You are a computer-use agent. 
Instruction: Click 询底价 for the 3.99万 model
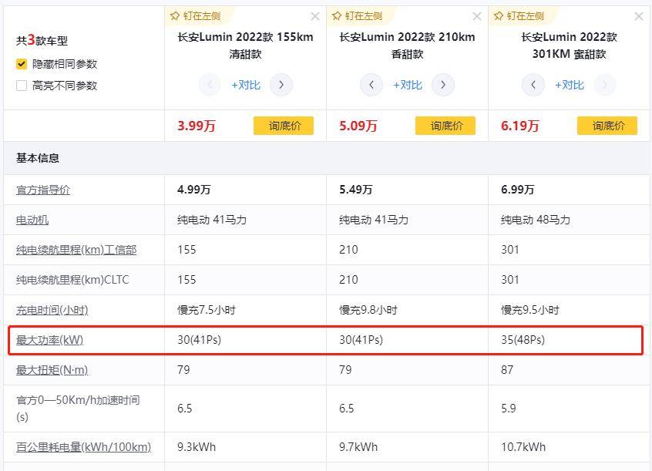[284, 126]
